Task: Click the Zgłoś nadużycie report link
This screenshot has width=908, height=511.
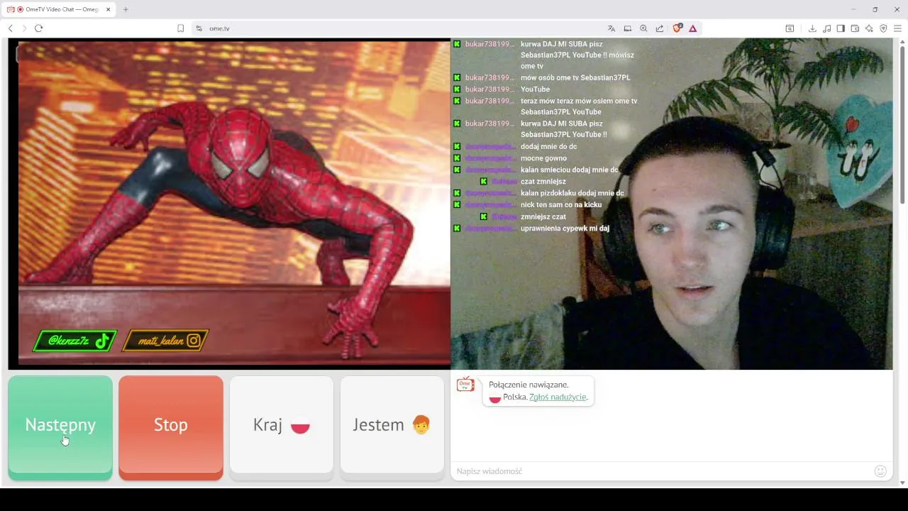Action: (x=558, y=397)
